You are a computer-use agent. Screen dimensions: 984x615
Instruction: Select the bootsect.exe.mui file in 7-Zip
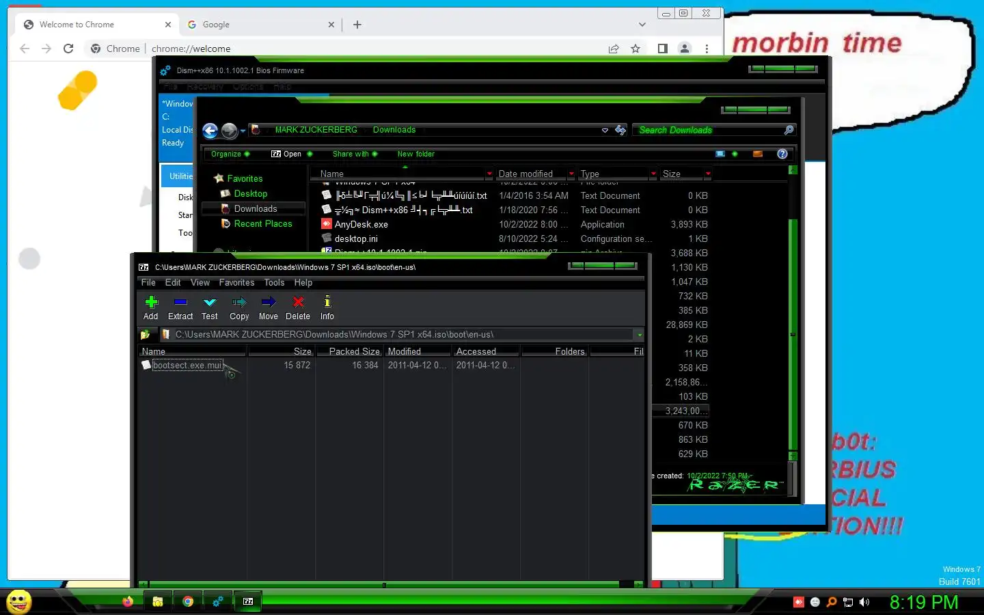187,365
